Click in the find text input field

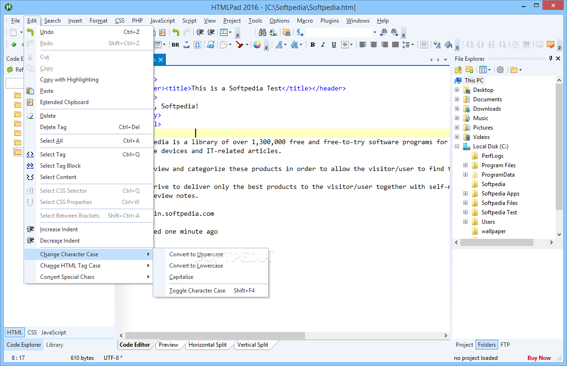tap(339, 33)
